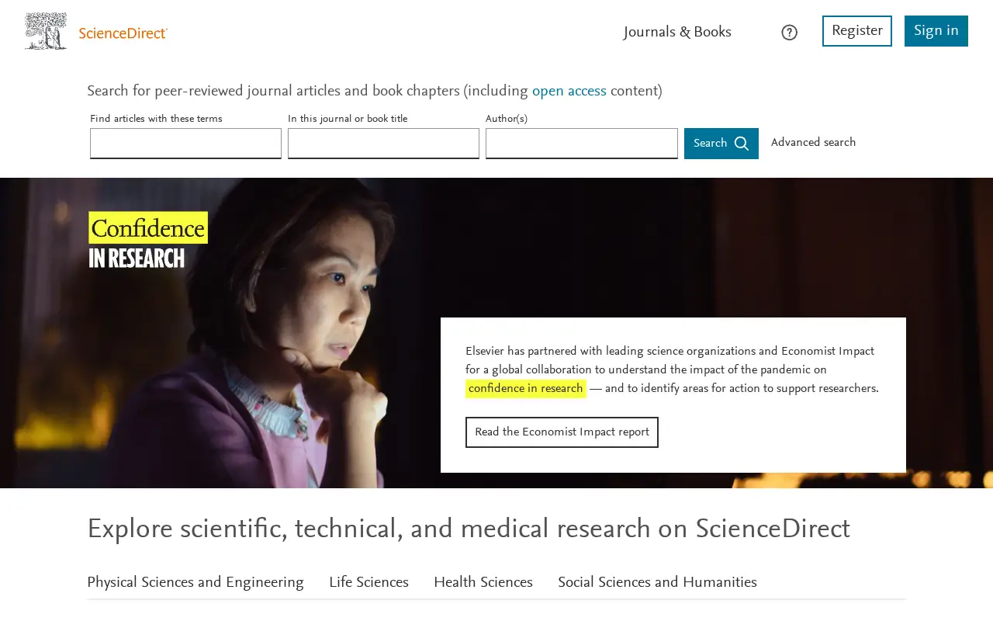Open Advanced search
The width and height of the screenshot is (993, 621).
[x=813, y=143]
